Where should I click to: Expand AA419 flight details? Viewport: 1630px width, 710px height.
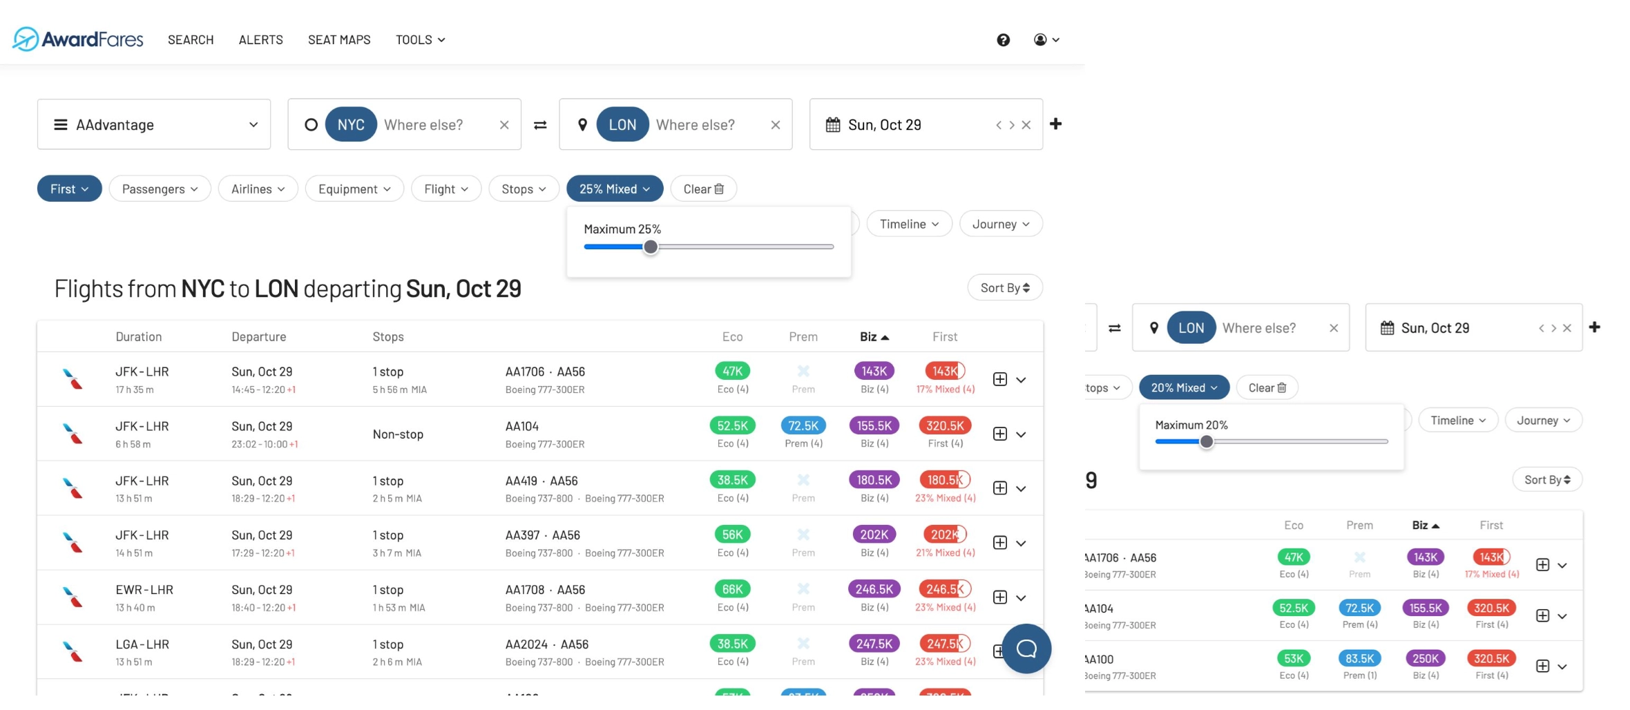[1021, 489]
